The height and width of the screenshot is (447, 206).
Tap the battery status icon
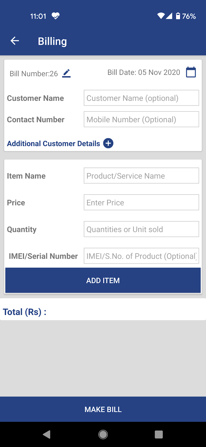coord(178,16)
